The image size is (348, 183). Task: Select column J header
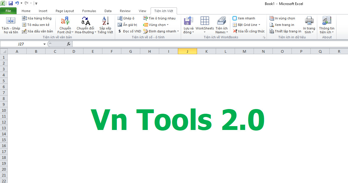pos(187,51)
